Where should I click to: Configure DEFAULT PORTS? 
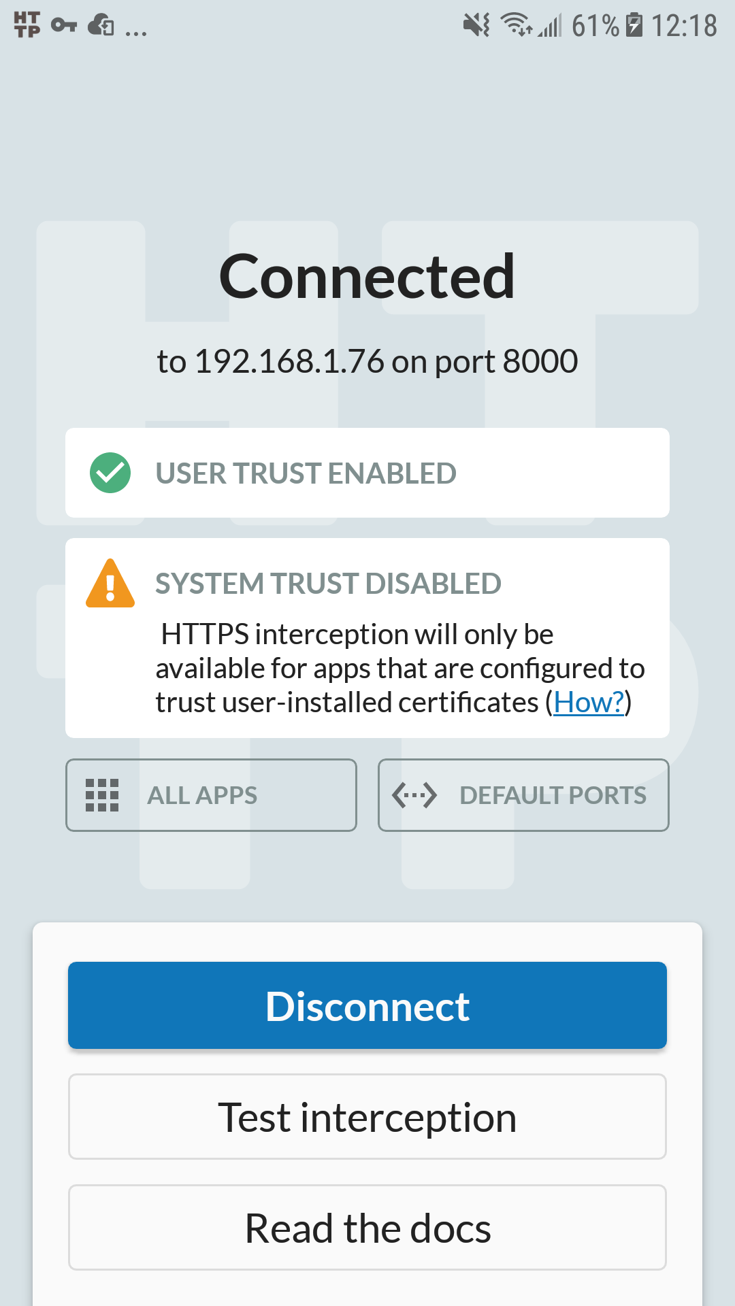(x=523, y=794)
